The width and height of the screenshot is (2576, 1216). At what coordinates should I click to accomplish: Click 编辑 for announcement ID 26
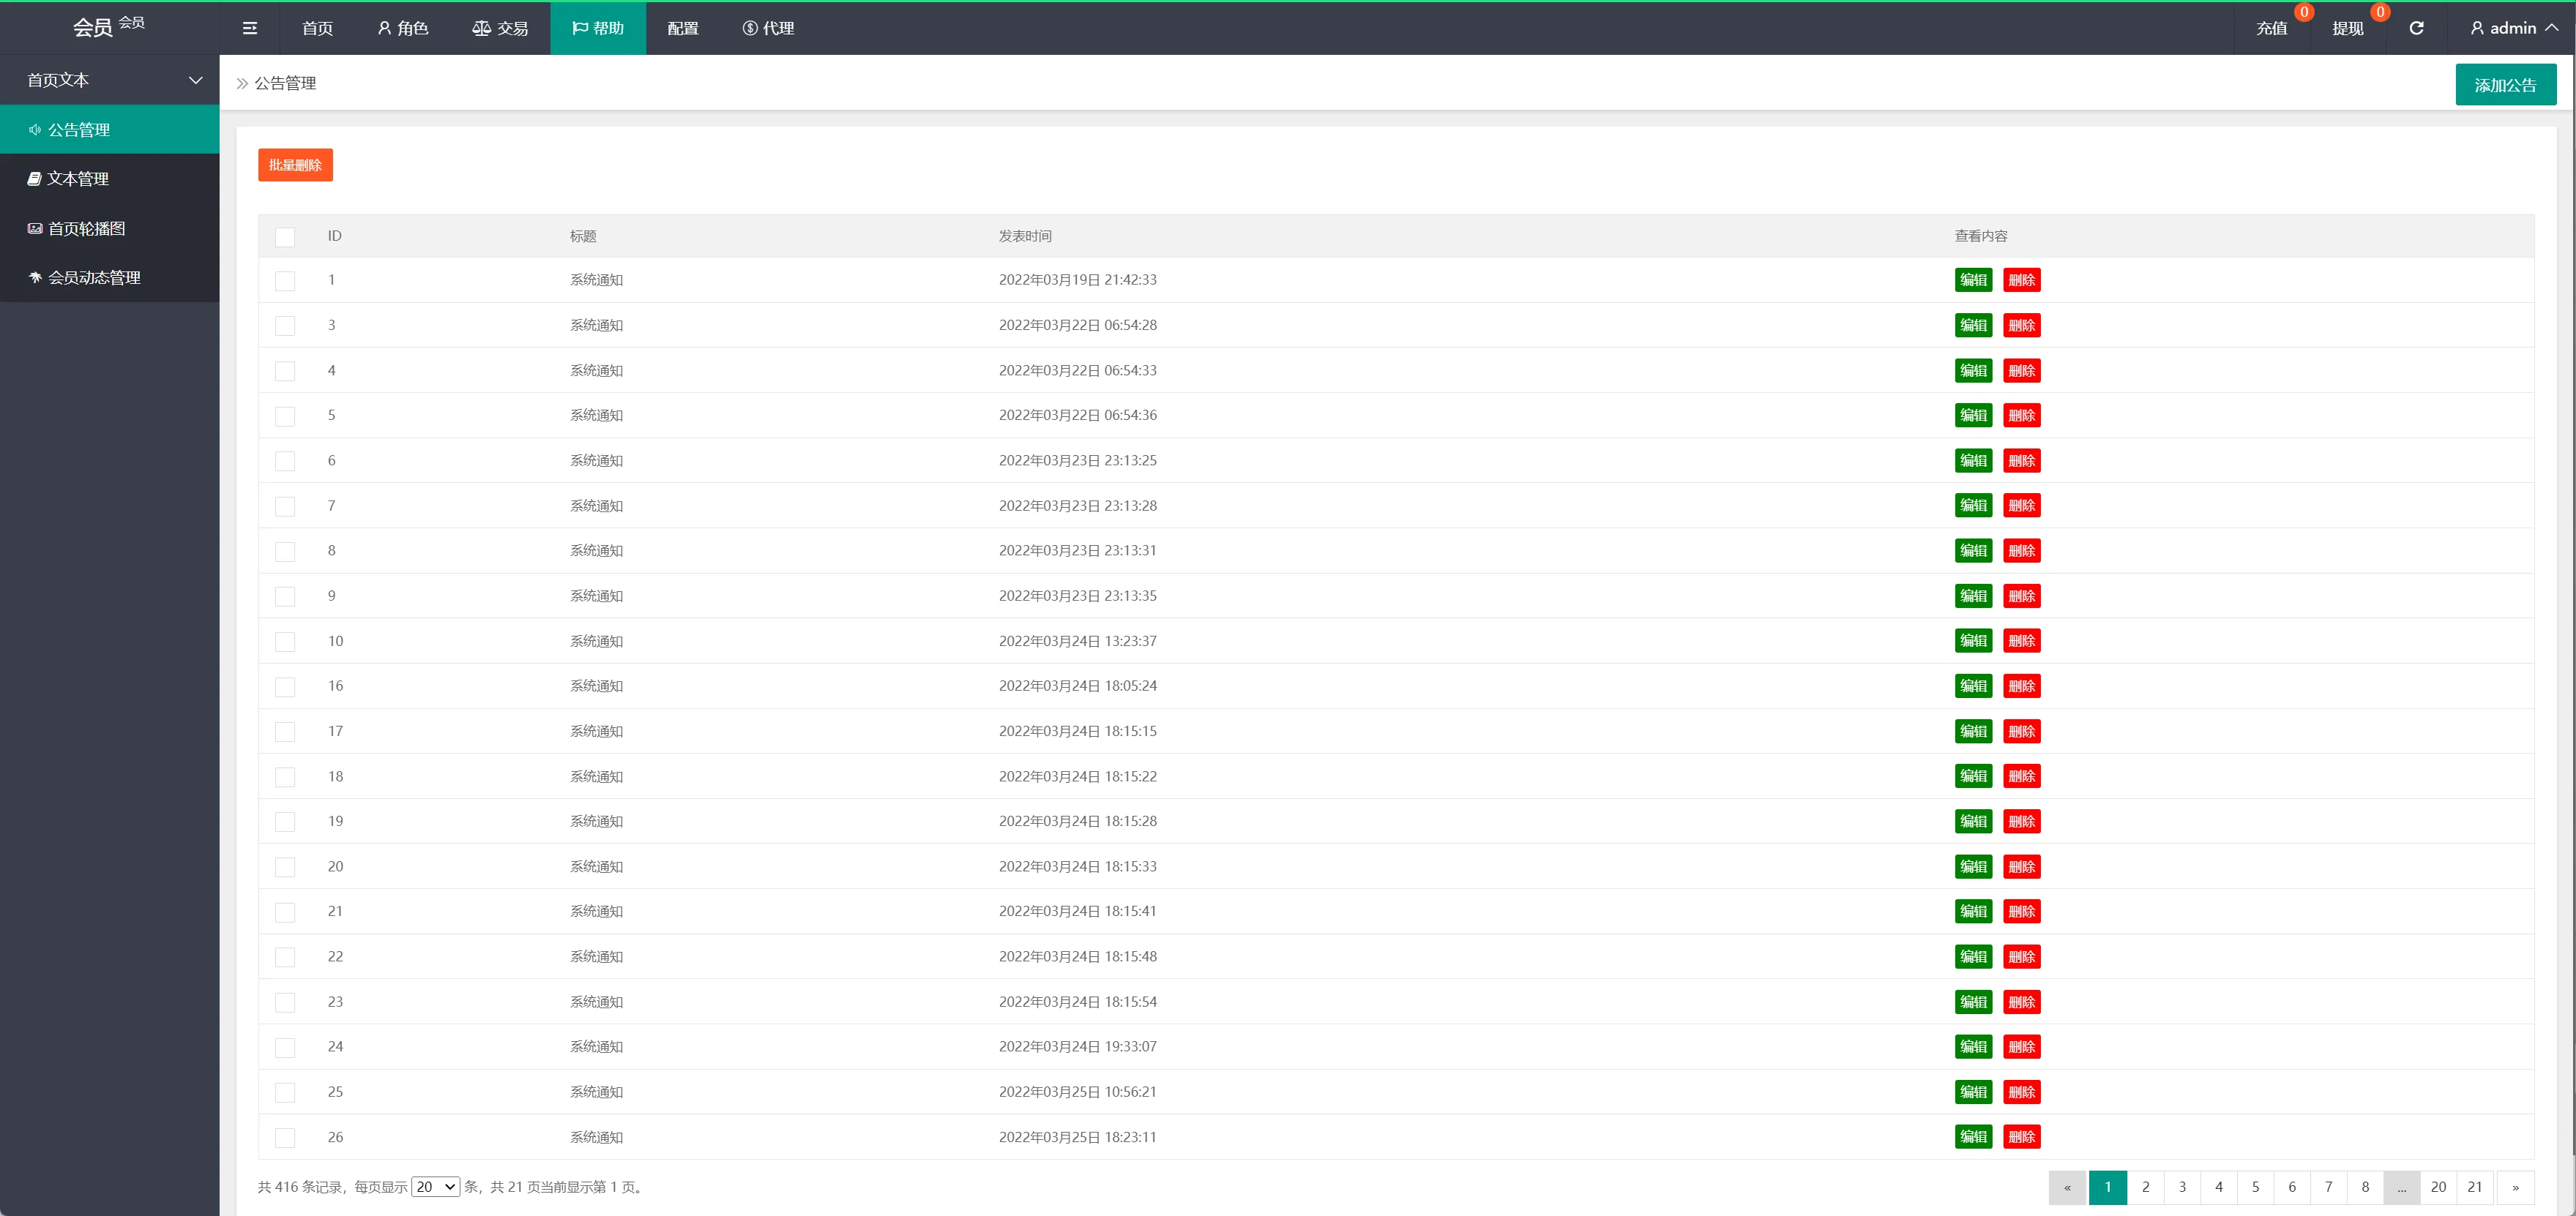pos(1973,1137)
